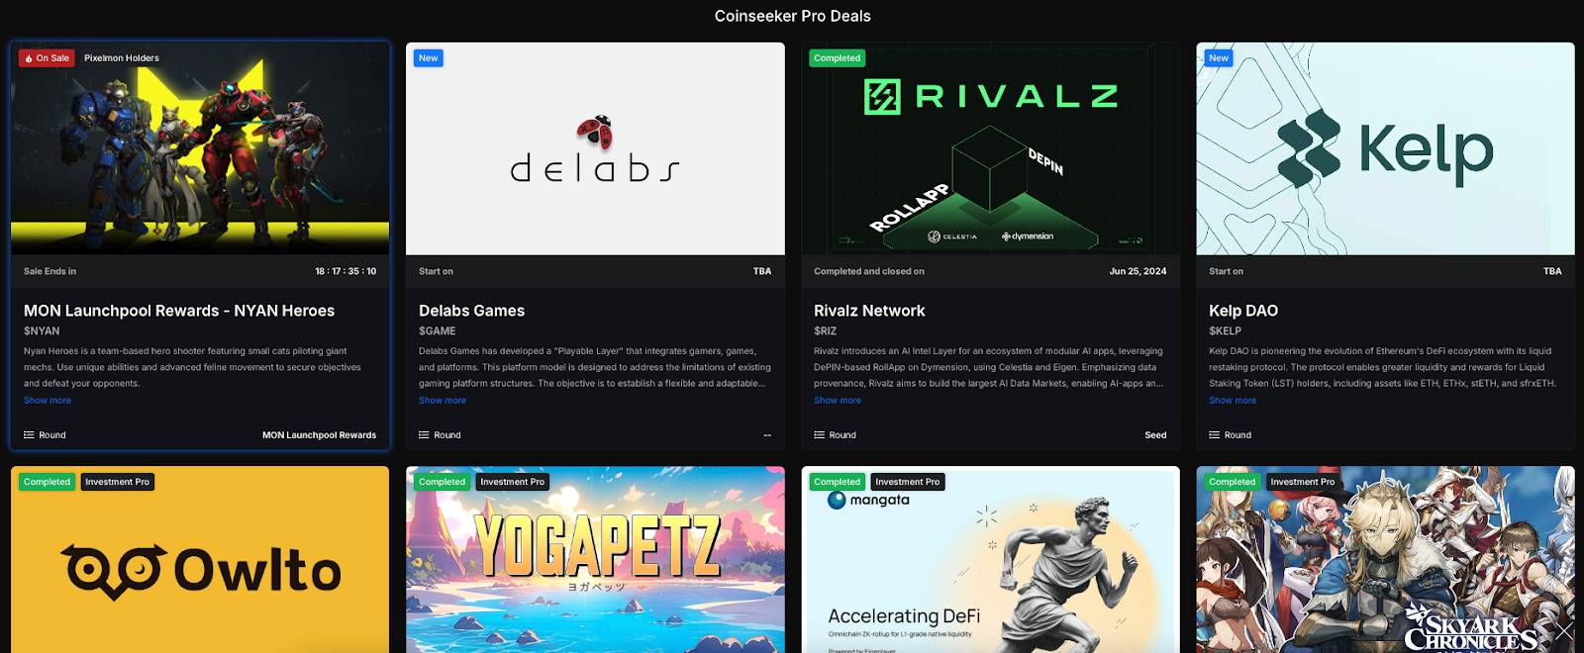Viewport: 1584px width, 653px height.
Task: Click the Round list icon on Delabs Games card
Action: click(x=424, y=435)
